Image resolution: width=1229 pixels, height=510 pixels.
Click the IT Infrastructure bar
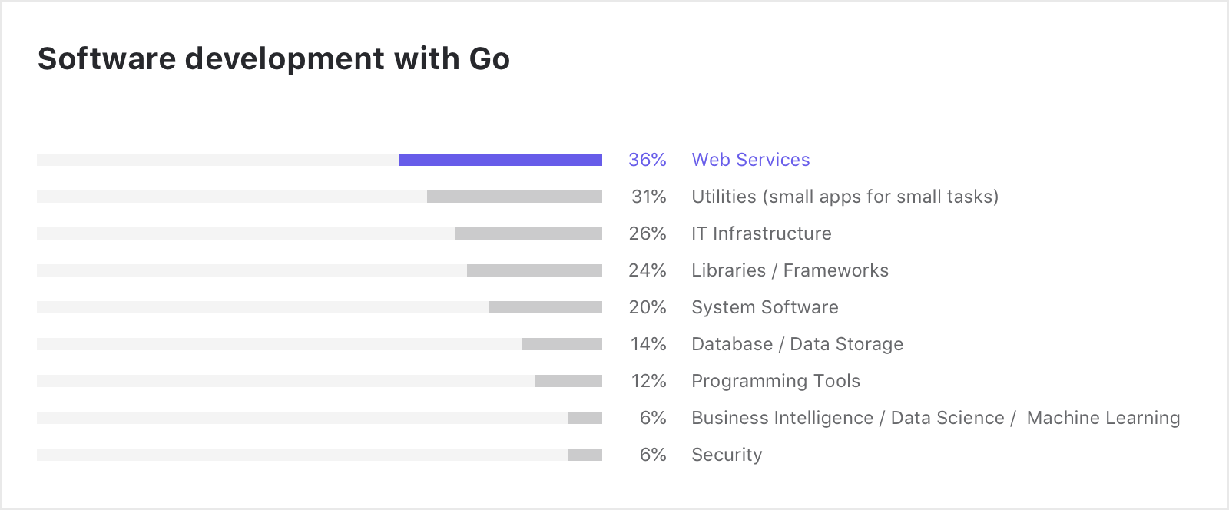pyautogui.click(x=528, y=233)
